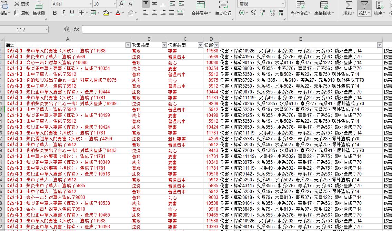
Task: Expand the border style arrow
Action: click(87, 13)
